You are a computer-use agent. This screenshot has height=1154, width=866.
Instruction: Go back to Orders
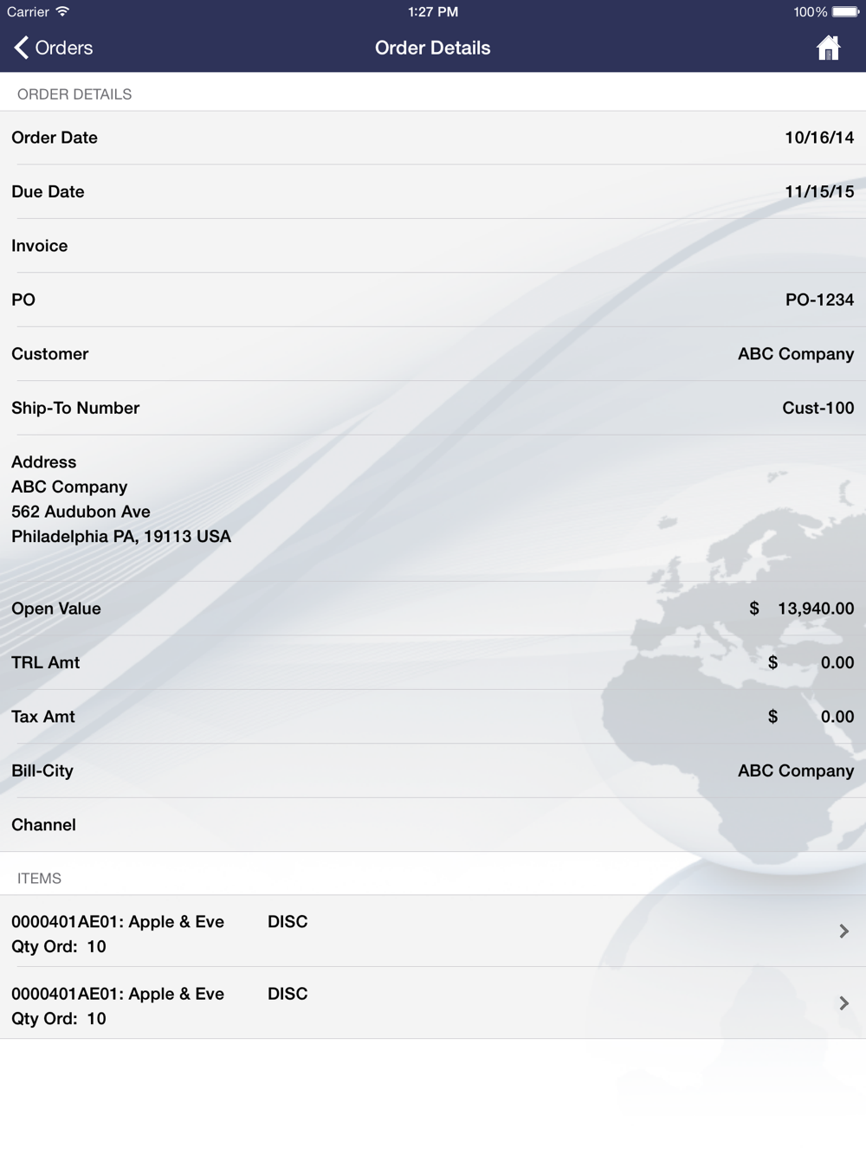(x=54, y=48)
